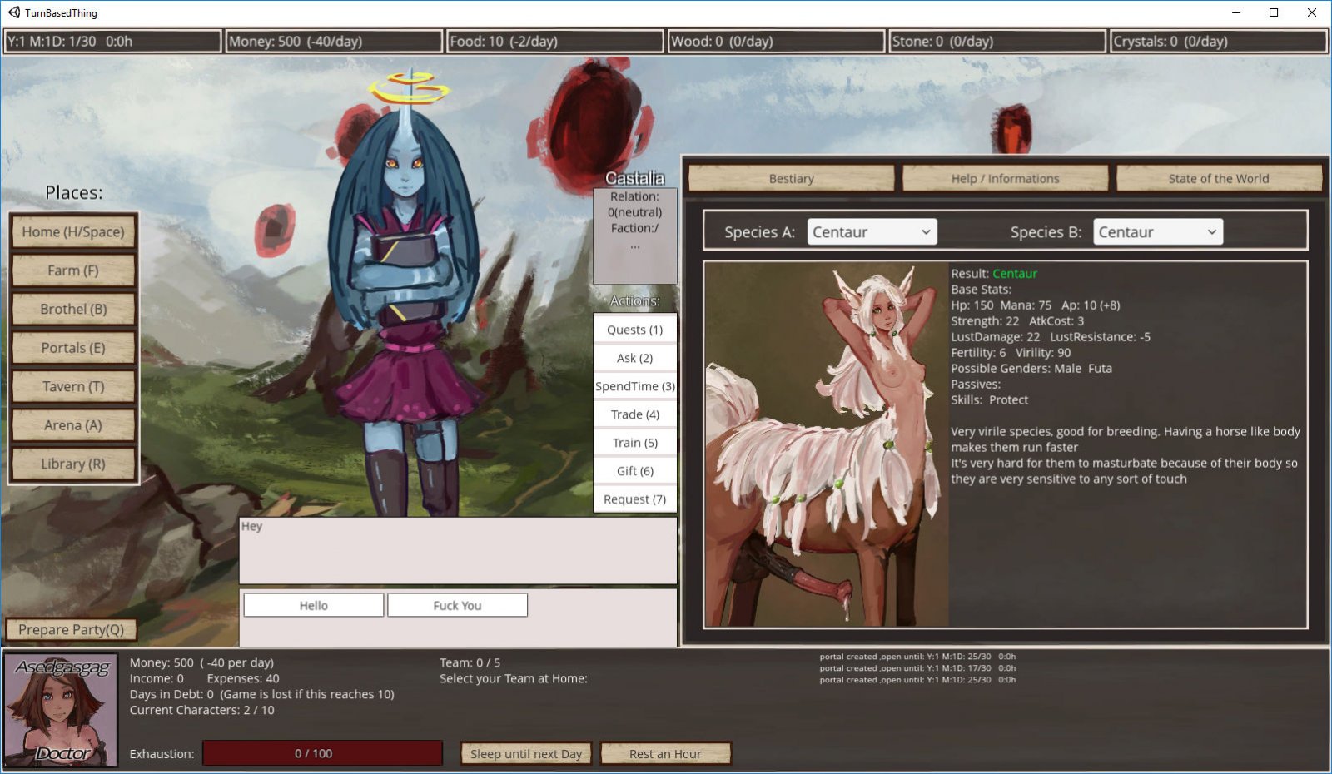
Task: Click the 'Team: 0 / 5' text
Action: coord(470,663)
